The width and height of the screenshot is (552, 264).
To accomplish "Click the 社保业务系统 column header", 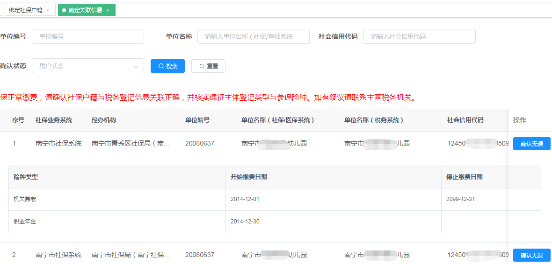I will pos(54,120).
